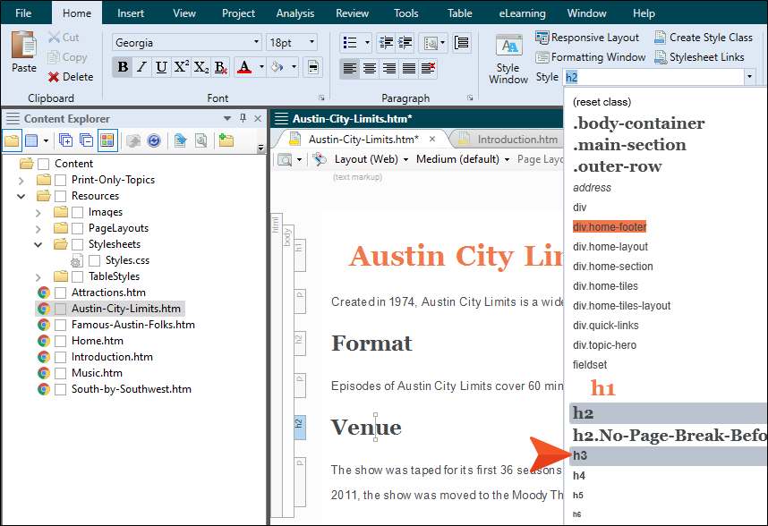Click the Cut scissors icon
768x526 pixels.
(x=54, y=38)
